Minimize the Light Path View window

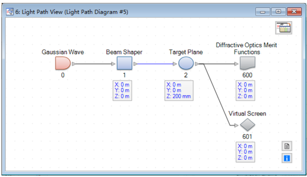pyautogui.click(x=263, y=12)
